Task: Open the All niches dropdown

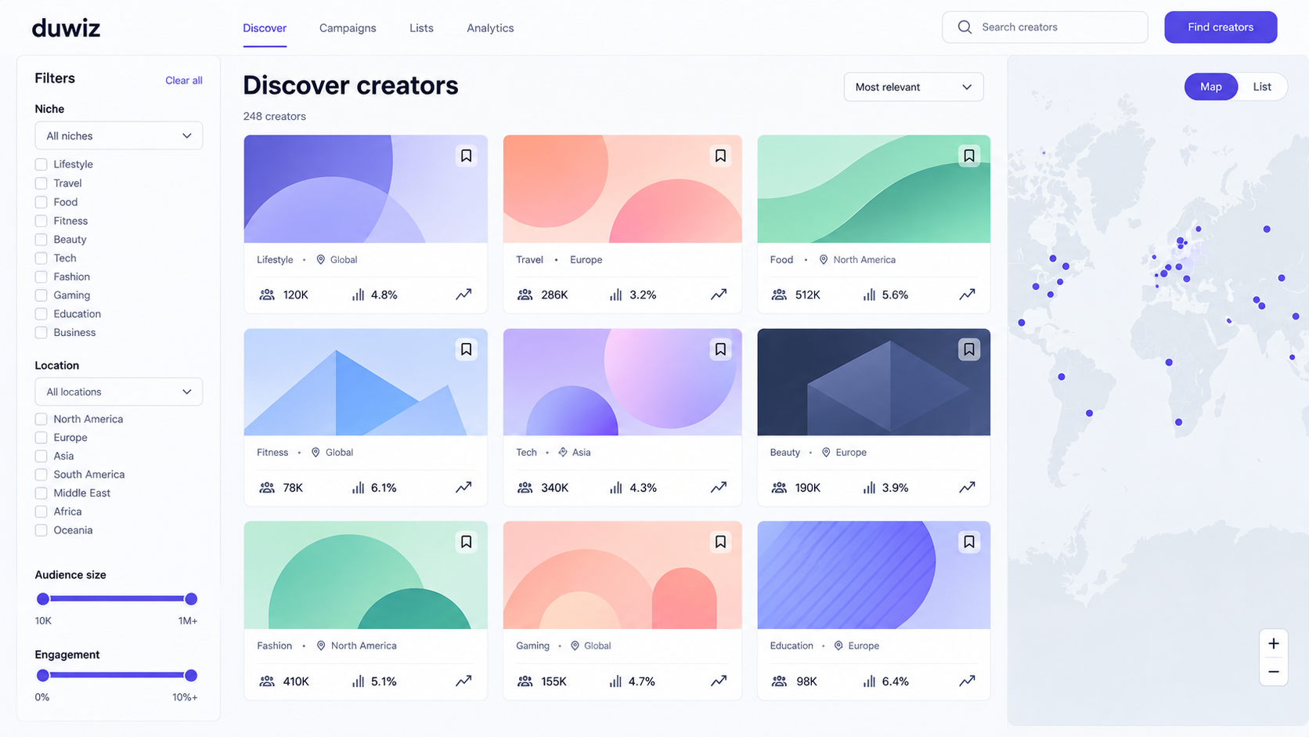Action: [x=119, y=135]
